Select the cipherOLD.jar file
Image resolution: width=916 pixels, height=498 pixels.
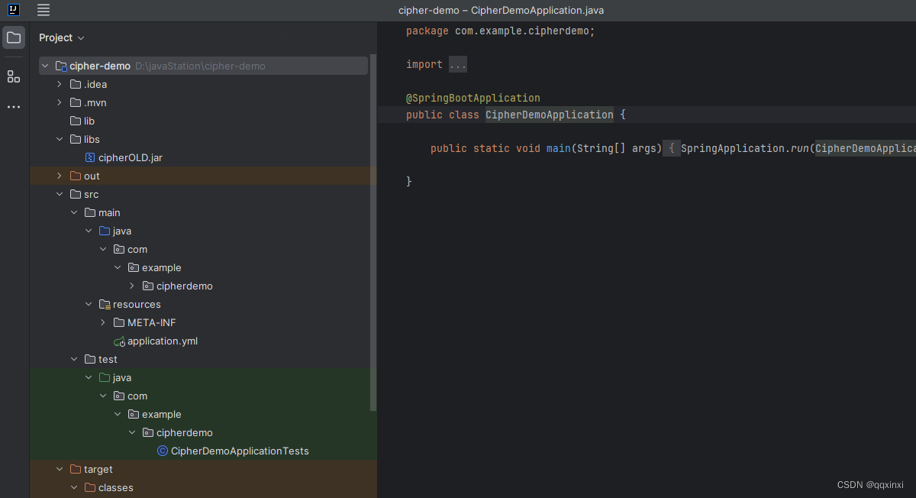(x=130, y=157)
